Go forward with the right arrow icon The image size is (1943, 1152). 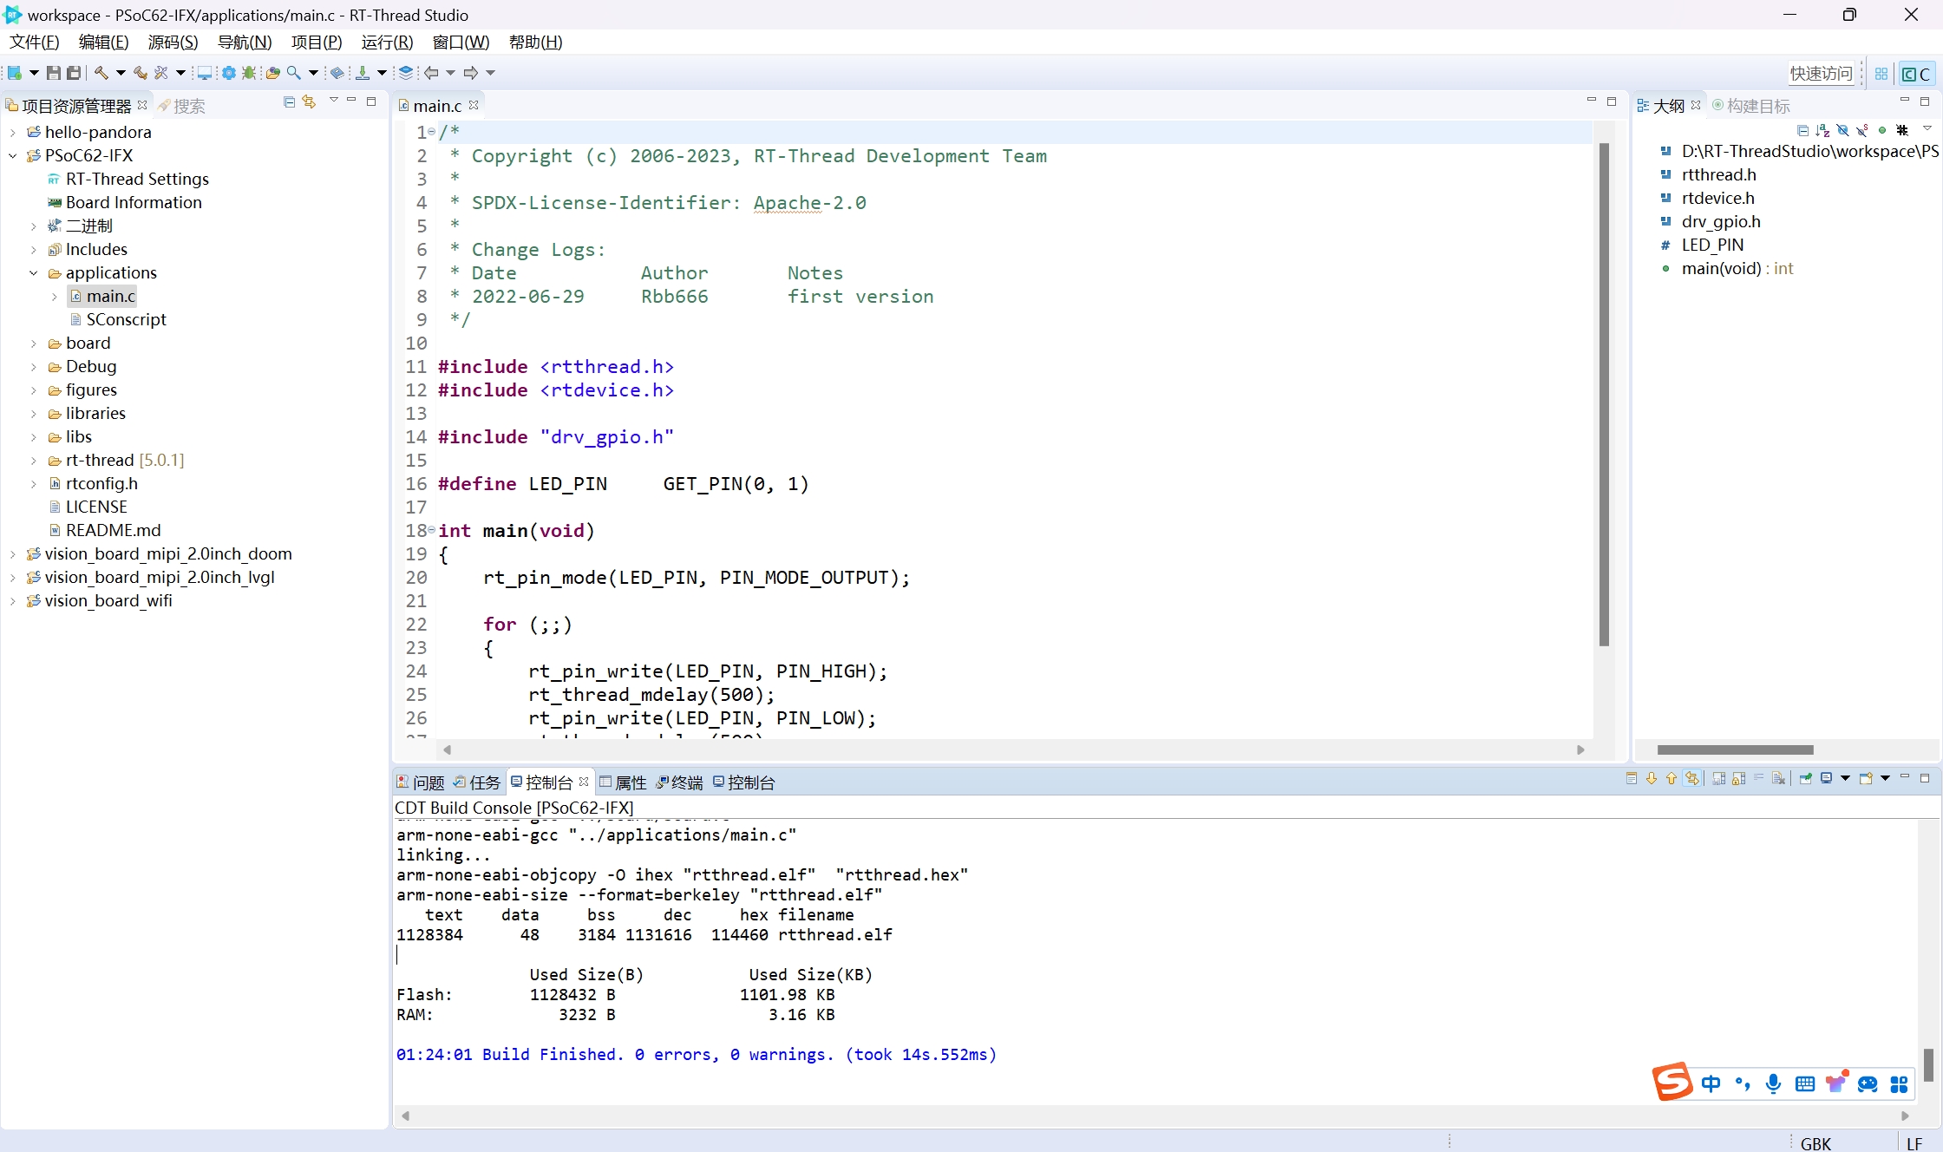(471, 73)
